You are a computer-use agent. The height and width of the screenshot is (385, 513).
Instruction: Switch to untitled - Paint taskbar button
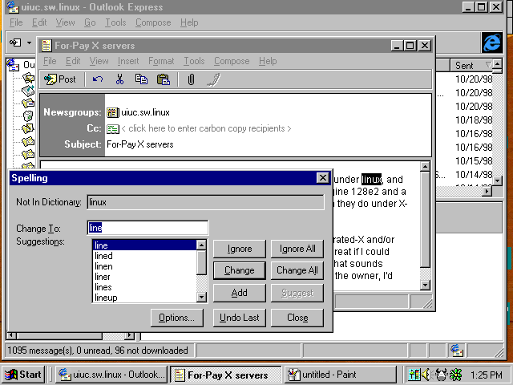(x=340, y=375)
